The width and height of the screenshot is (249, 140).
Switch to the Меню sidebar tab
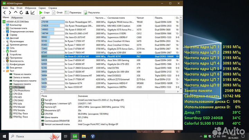[6, 17]
